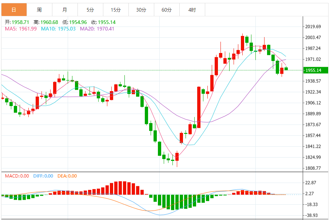The image size is (330, 220).
Task: Click the DIFF:0.00 indicator label
Action: pos(43,176)
